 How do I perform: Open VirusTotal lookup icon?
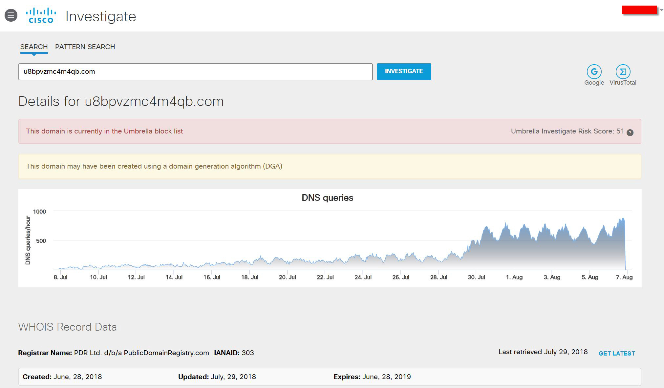tap(623, 71)
